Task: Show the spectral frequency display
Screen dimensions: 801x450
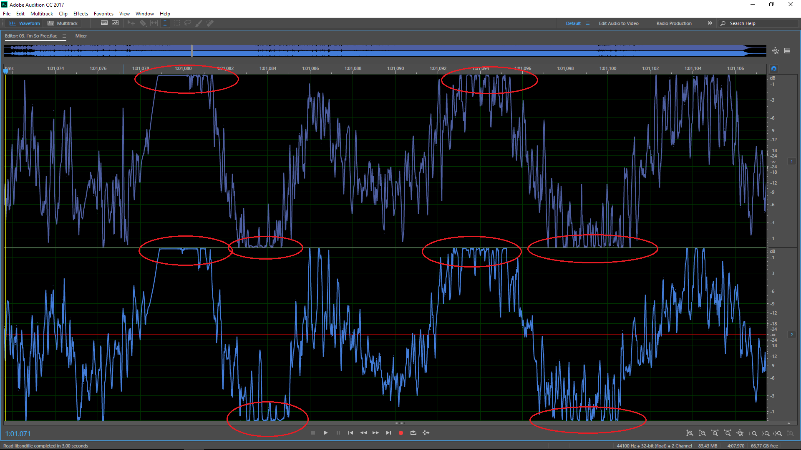Action: point(104,23)
